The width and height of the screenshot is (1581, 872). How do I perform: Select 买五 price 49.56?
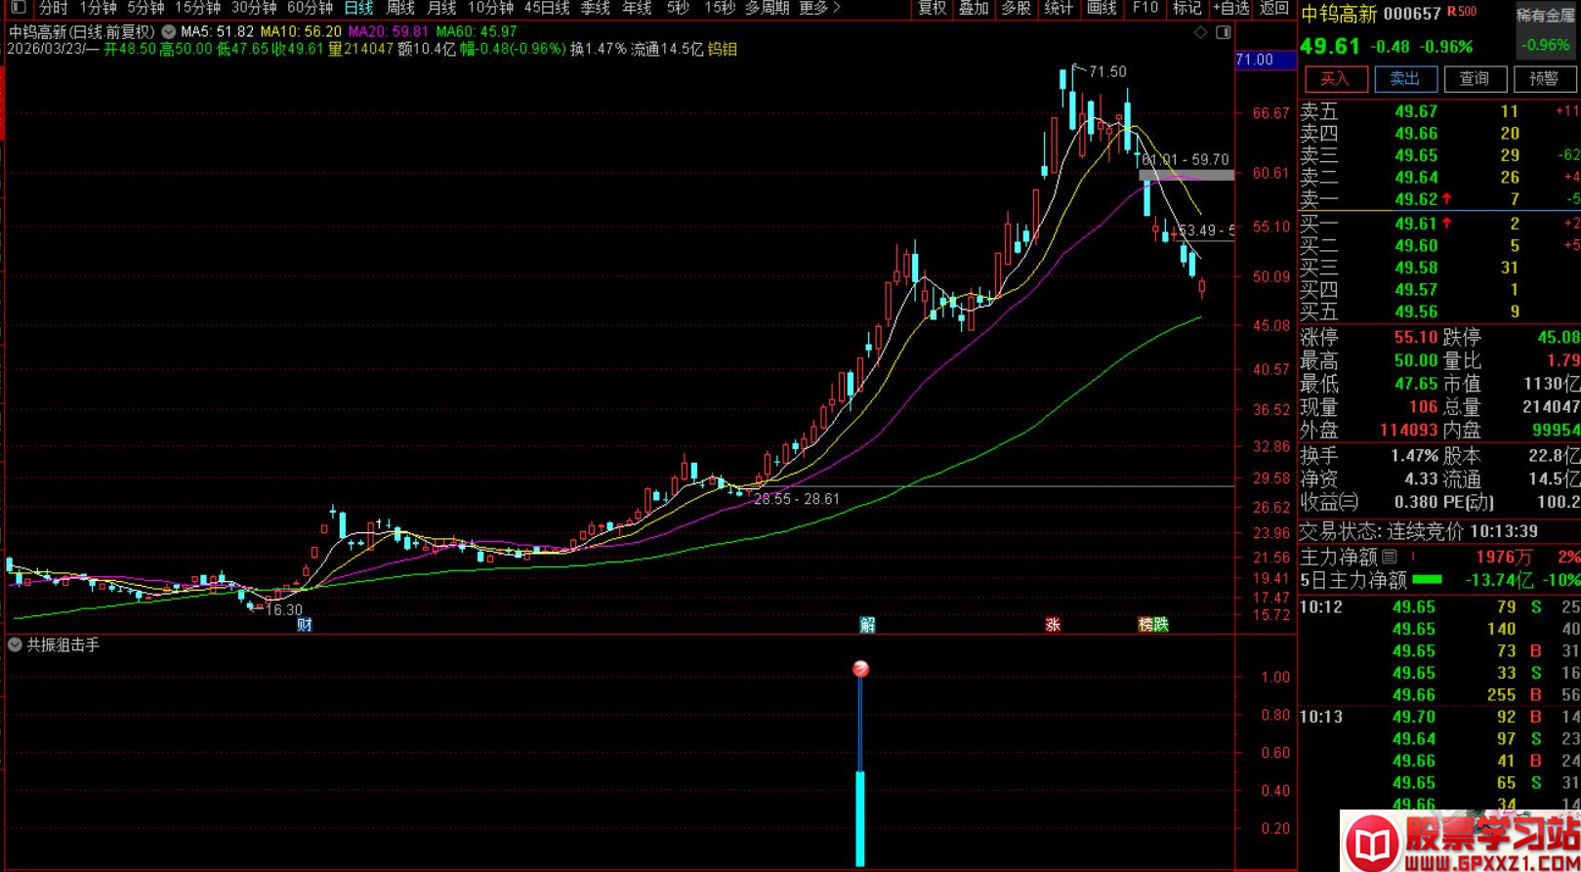pyautogui.click(x=1416, y=311)
